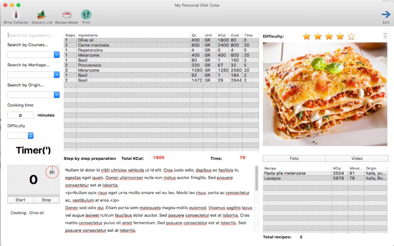Click the Exit arrow icon

coord(386,15)
